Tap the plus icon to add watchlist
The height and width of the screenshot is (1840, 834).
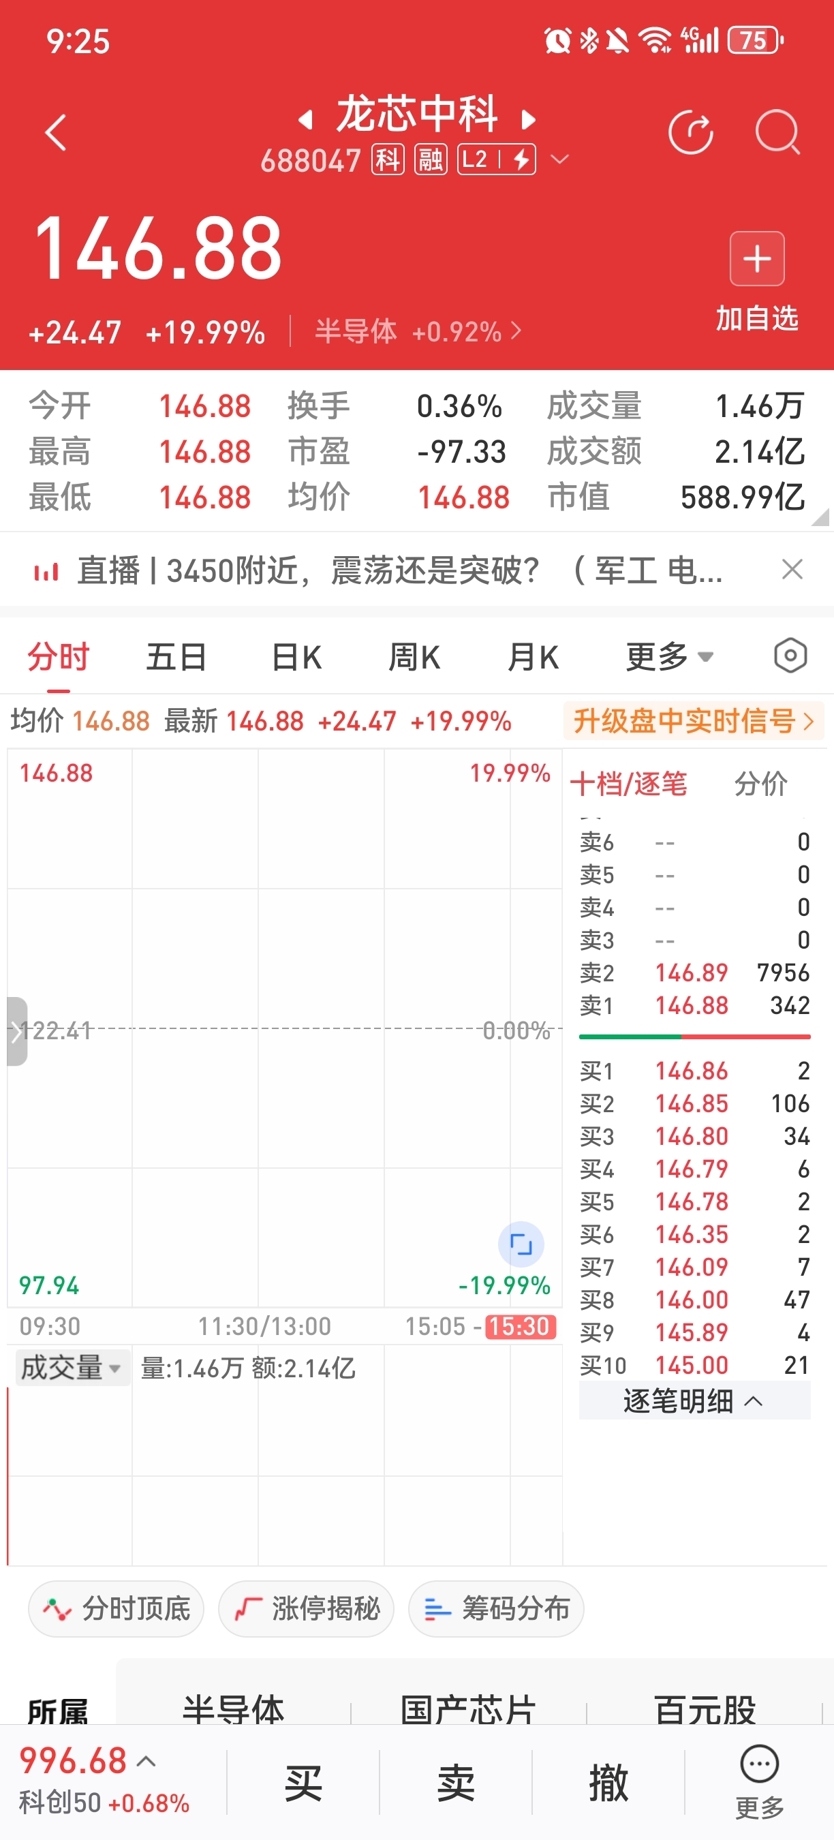tap(757, 258)
